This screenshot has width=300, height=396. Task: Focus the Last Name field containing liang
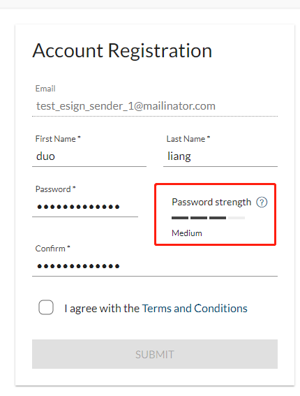tap(220, 156)
